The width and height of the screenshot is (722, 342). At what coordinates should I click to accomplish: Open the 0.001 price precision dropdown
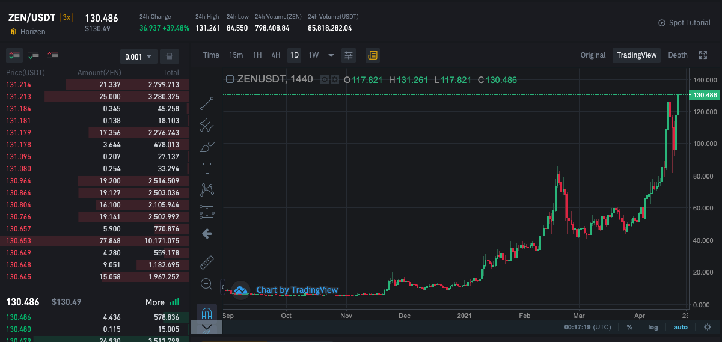(x=139, y=56)
